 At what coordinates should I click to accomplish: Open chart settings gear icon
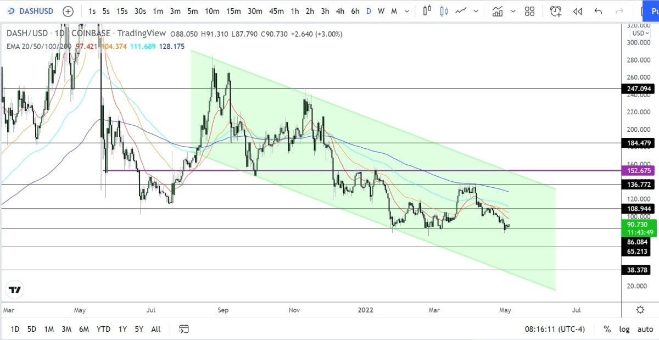640,310
